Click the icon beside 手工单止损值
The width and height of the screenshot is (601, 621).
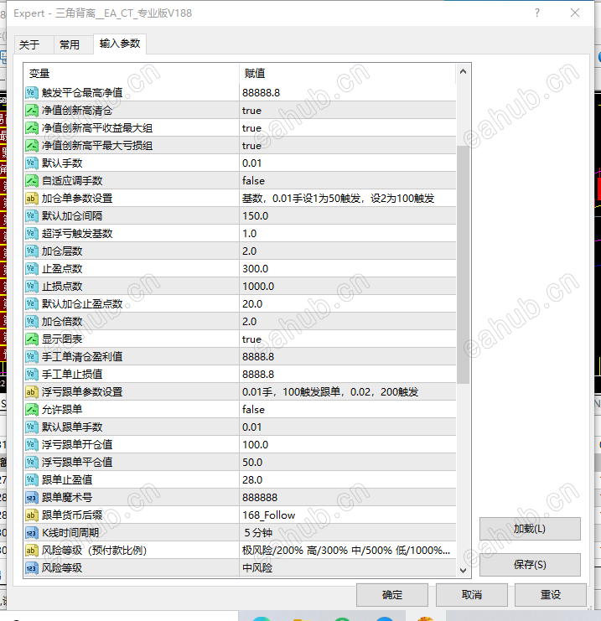[x=32, y=375]
